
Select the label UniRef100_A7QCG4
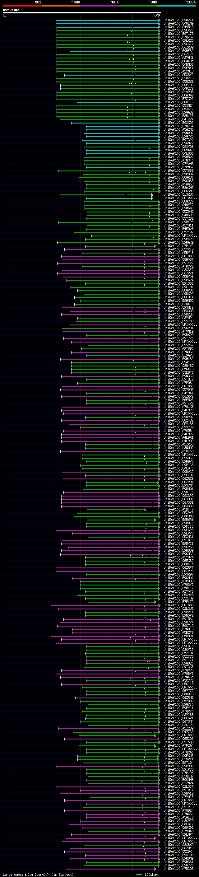[x=178, y=126]
